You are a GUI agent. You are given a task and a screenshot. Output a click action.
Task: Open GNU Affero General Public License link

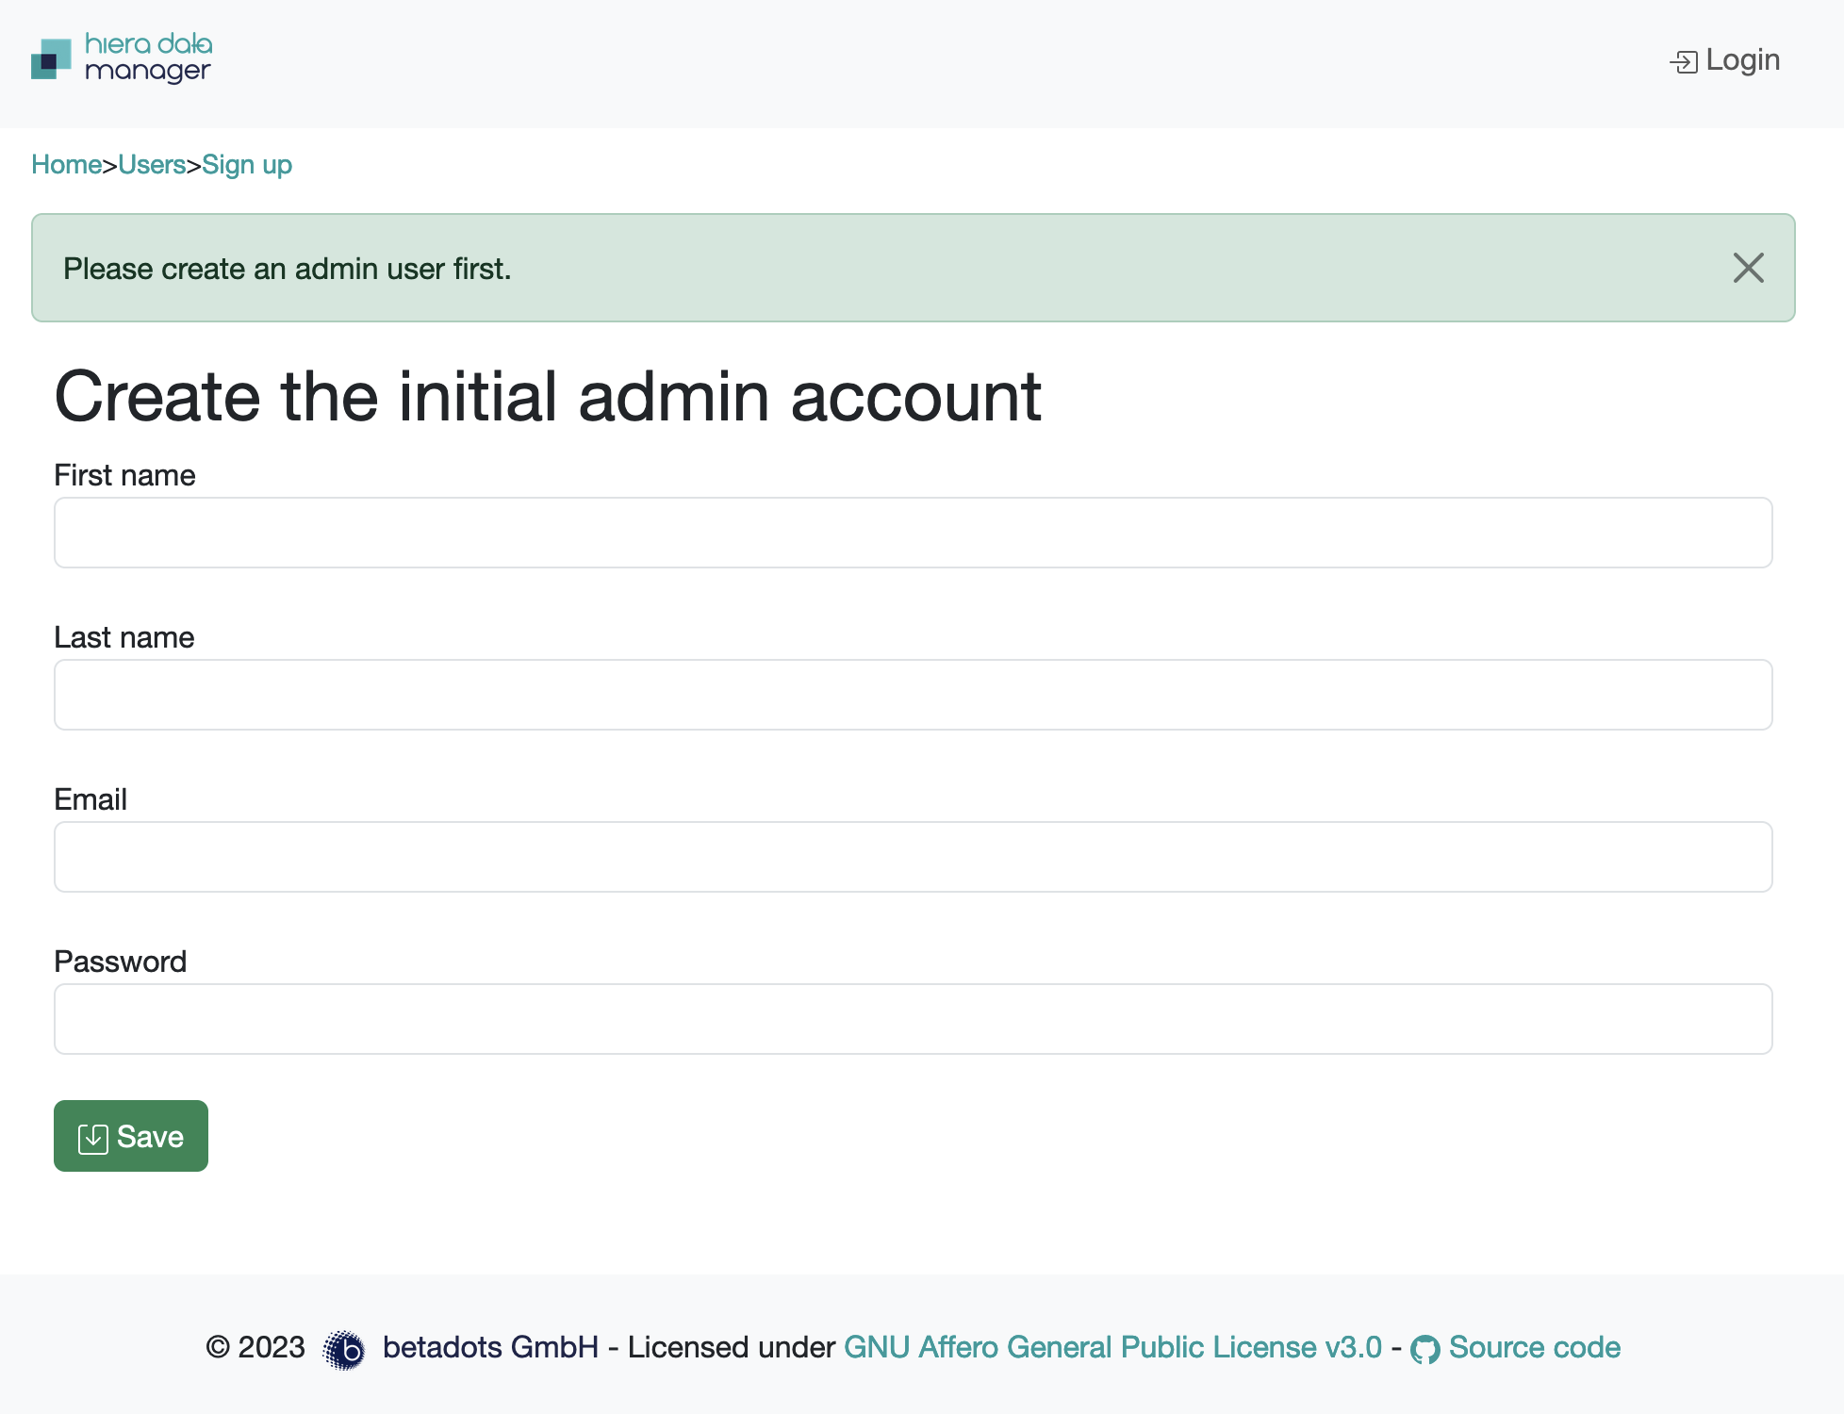[1112, 1347]
